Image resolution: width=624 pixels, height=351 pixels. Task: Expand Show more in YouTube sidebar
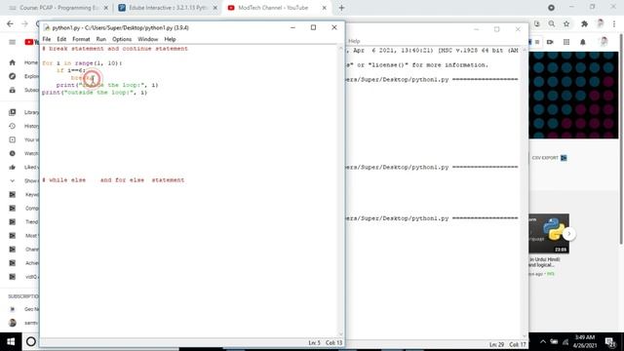[x=23, y=180]
